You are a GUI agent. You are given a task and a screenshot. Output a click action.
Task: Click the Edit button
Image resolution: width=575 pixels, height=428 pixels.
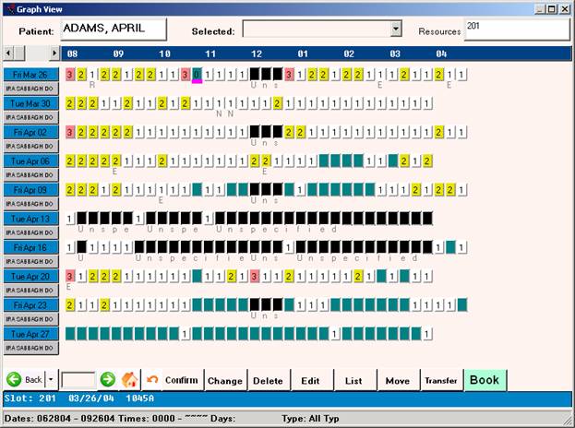[310, 380]
